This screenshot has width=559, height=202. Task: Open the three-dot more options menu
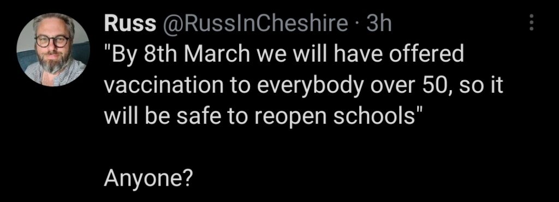click(x=531, y=22)
